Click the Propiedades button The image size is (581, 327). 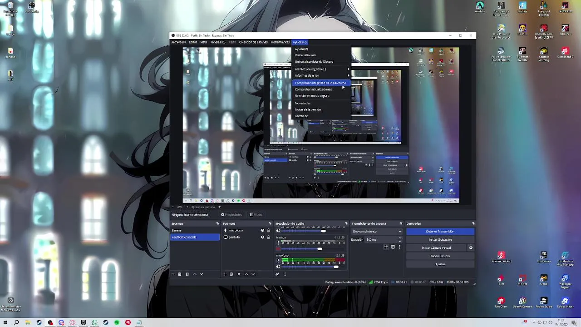[x=231, y=215]
